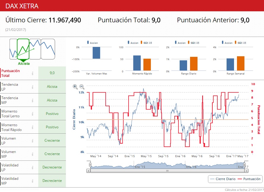Click the DAX XETRA header title
The width and height of the screenshot is (264, 192).
coord(22,6)
